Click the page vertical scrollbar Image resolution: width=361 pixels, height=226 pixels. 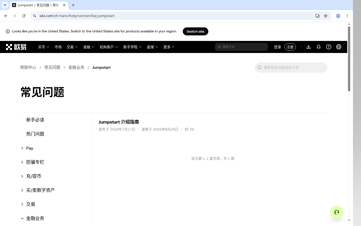[349, 59]
